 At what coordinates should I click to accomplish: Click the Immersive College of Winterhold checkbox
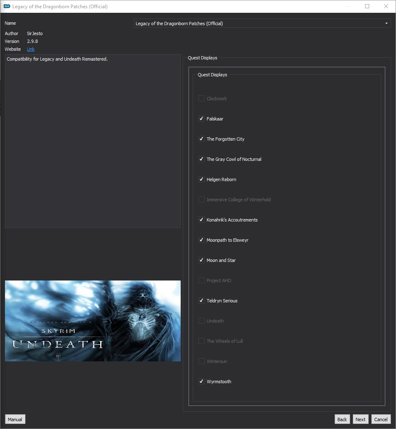(201, 200)
